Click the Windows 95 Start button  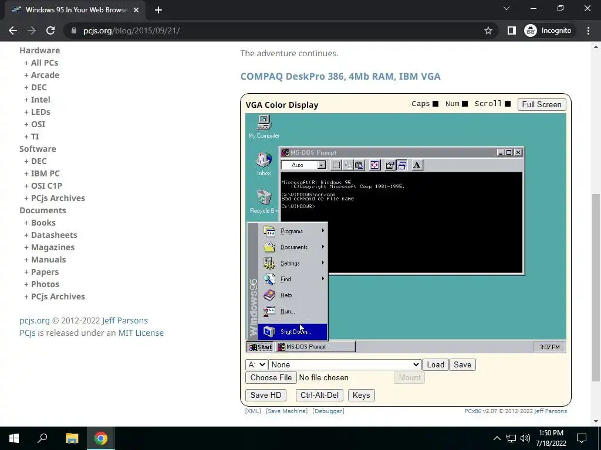[x=260, y=347]
